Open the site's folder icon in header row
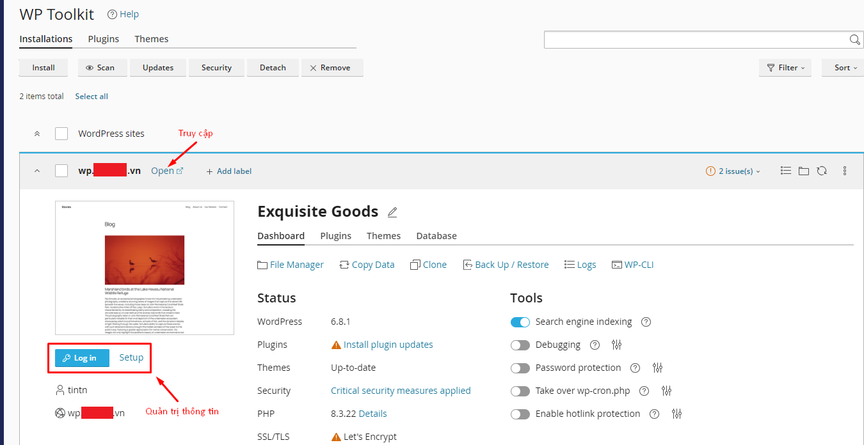Viewport: 864px width, 445px height. click(x=804, y=171)
